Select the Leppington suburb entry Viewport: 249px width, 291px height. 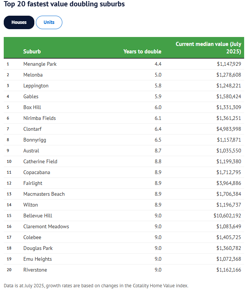coord(36,86)
